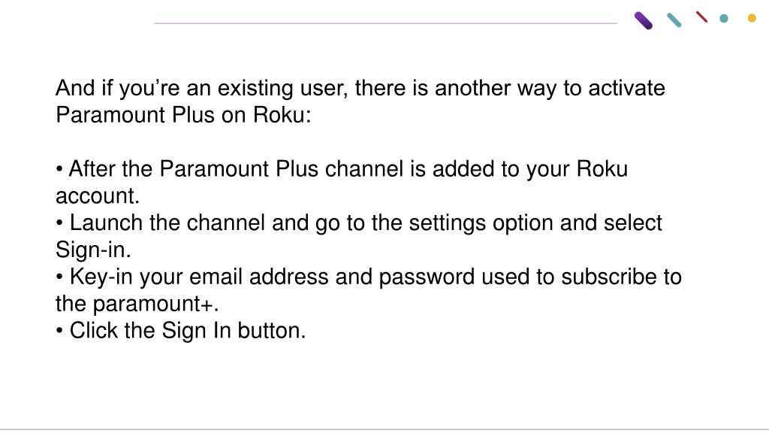769x433 pixels.
Task: Click the word 'Sign-in.' in second bullet
Action: coord(93,250)
